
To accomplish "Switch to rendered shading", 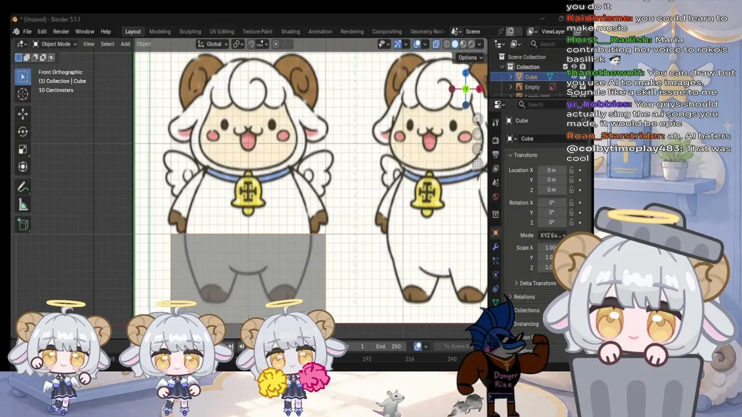I will (x=471, y=44).
